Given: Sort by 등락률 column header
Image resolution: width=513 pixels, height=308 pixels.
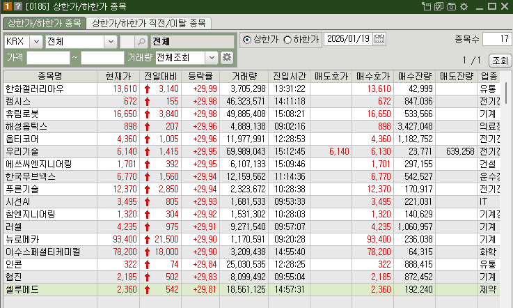Looking at the screenshot, I should [200, 77].
